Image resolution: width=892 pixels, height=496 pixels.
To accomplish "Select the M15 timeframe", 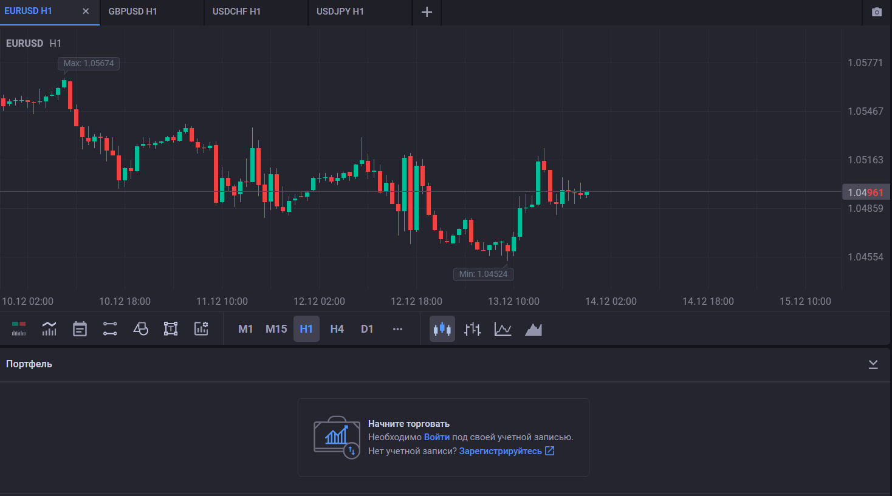I will [x=276, y=329].
